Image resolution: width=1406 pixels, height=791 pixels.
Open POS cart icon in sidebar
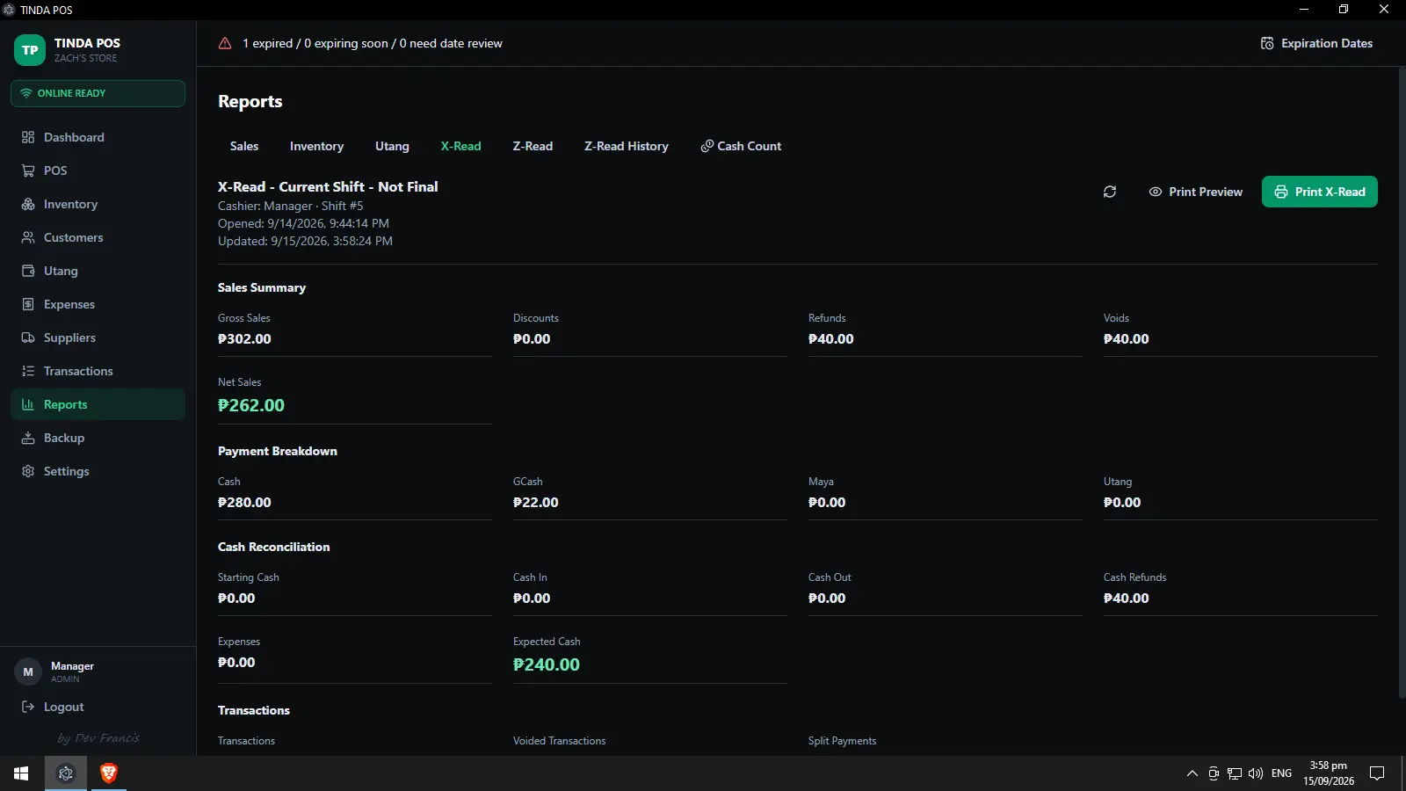tap(28, 171)
